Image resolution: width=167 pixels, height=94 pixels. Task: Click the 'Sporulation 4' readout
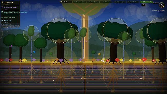pos(161,12)
